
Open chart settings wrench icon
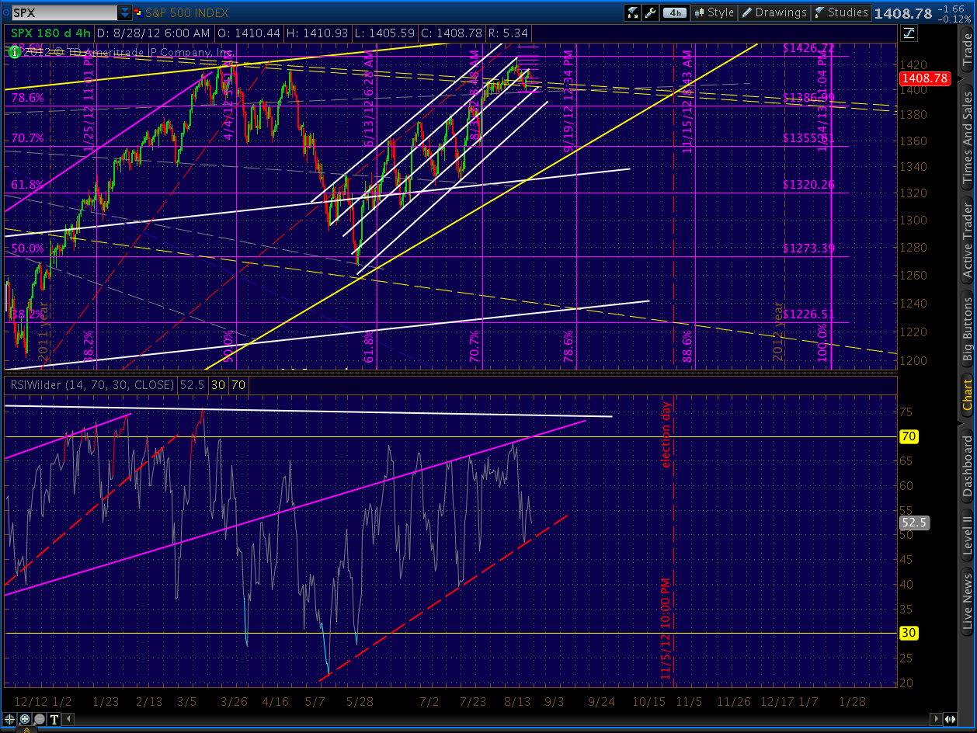pyautogui.click(x=652, y=12)
